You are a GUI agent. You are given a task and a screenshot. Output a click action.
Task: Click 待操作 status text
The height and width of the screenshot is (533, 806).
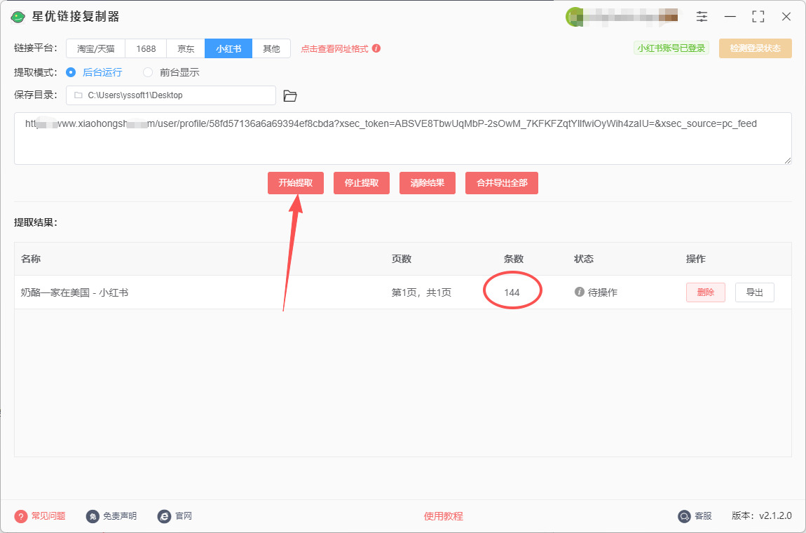(603, 292)
